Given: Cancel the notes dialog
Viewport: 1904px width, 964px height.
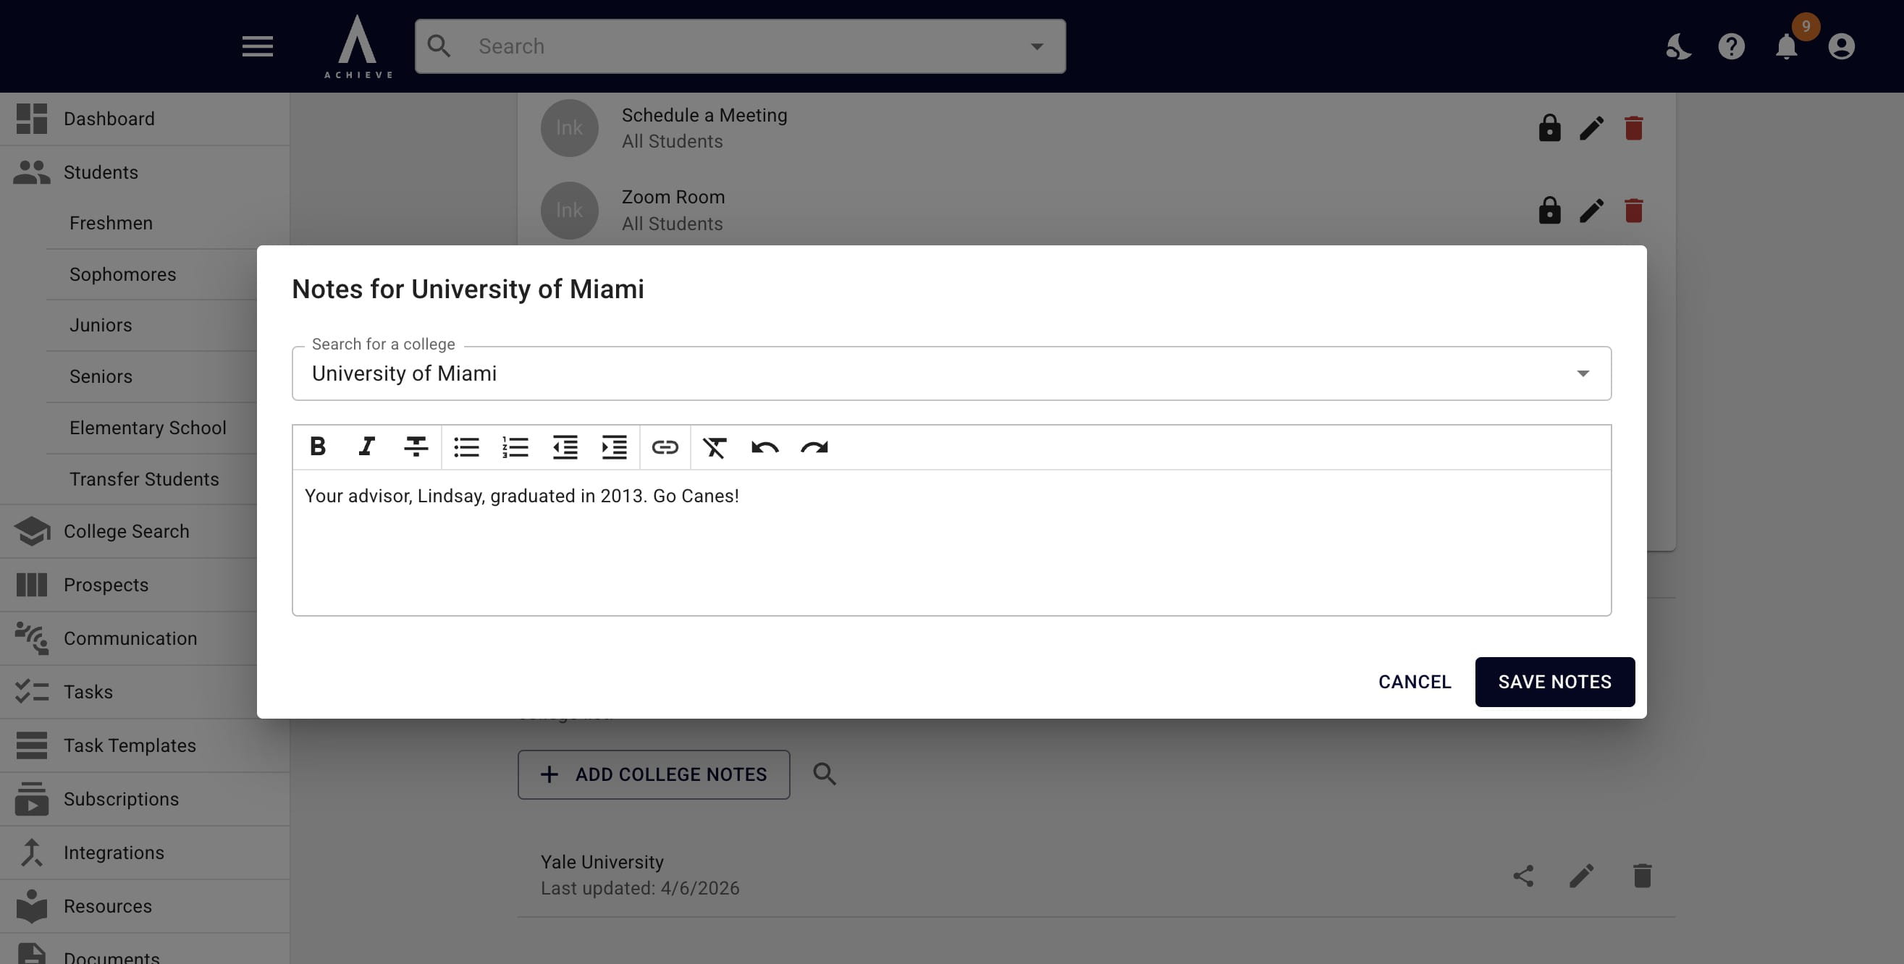Looking at the screenshot, I should tap(1414, 682).
